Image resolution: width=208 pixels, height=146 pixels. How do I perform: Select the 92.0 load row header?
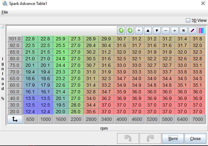tap(15, 45)
